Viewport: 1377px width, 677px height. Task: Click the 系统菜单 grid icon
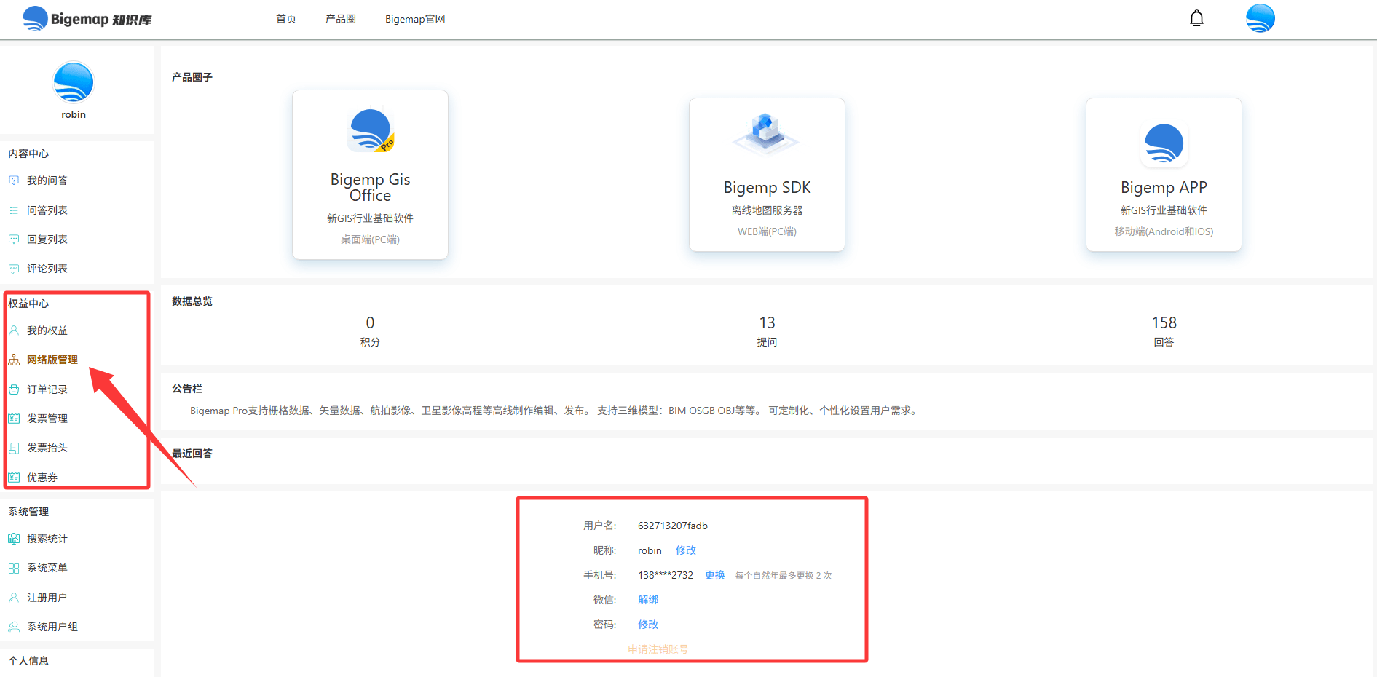[14, 568]
